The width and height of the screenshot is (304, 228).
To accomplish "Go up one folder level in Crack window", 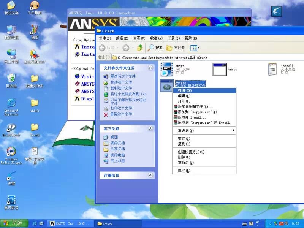I will [x=140, y=48].
